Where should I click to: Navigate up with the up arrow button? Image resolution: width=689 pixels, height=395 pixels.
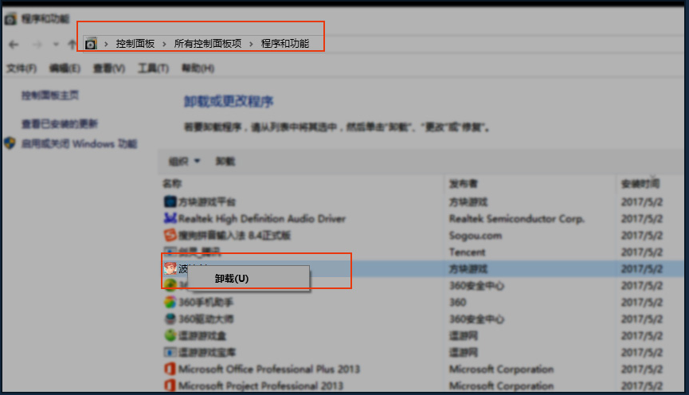pyautogui.click(x=72, y=45)
